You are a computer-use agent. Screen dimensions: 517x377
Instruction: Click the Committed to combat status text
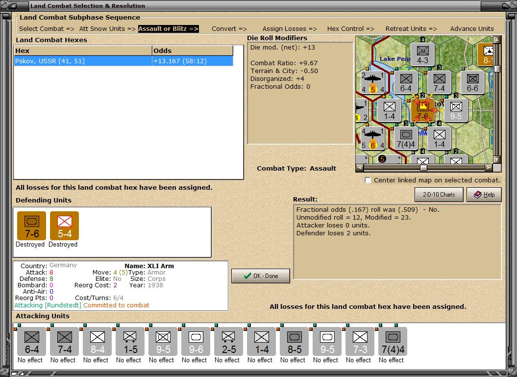[x=116, y=305]
